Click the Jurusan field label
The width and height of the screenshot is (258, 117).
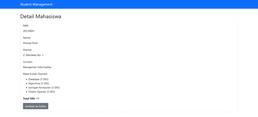[x=28, y=62]
